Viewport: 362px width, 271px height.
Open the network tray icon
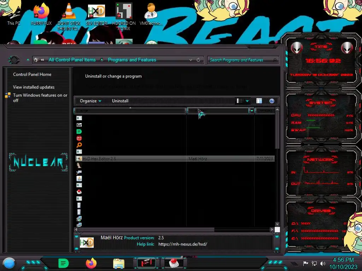coord(314,263)
